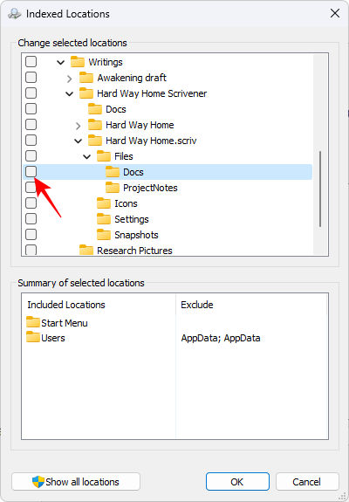Select the ProjectNotes folder icon

click(x=113, y=188)
